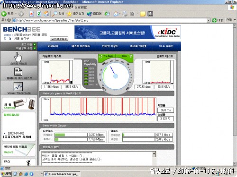Image resolution: width=237 pixels, height=177 pixels.
Task: Expand the Links toolbar chevron
Action: (234, 20)
